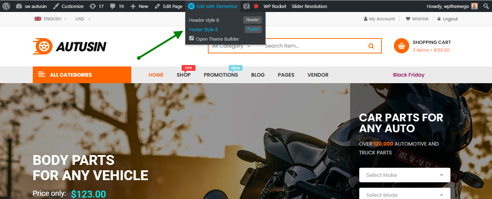The height and width of the screenshot is (199, 492).
Task: Open the Select Make dropdown
Action: (405, 175)
